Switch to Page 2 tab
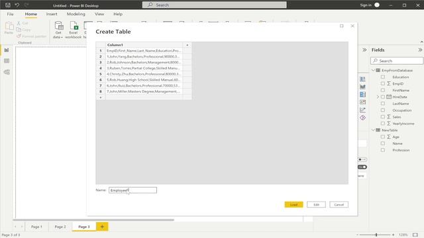 60,227
